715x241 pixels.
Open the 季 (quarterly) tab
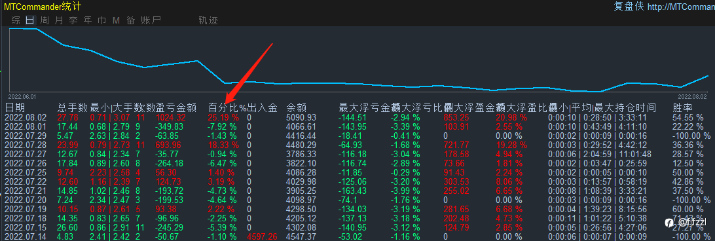pyautogui.click(x=73, y=20)
